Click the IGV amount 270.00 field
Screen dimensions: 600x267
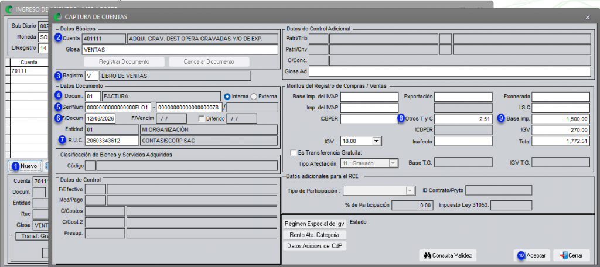[x=561, y=130]
